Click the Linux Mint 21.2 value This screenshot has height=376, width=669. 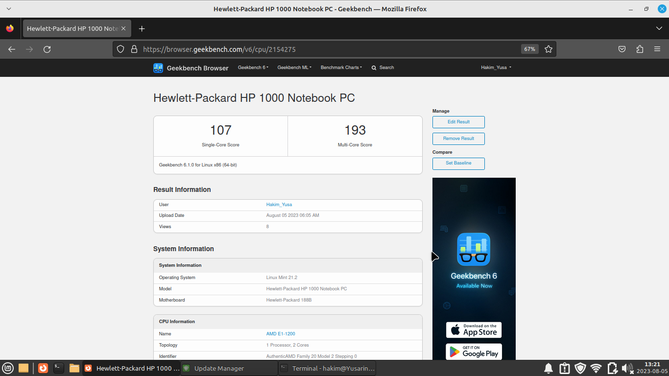tap(282, 278)
